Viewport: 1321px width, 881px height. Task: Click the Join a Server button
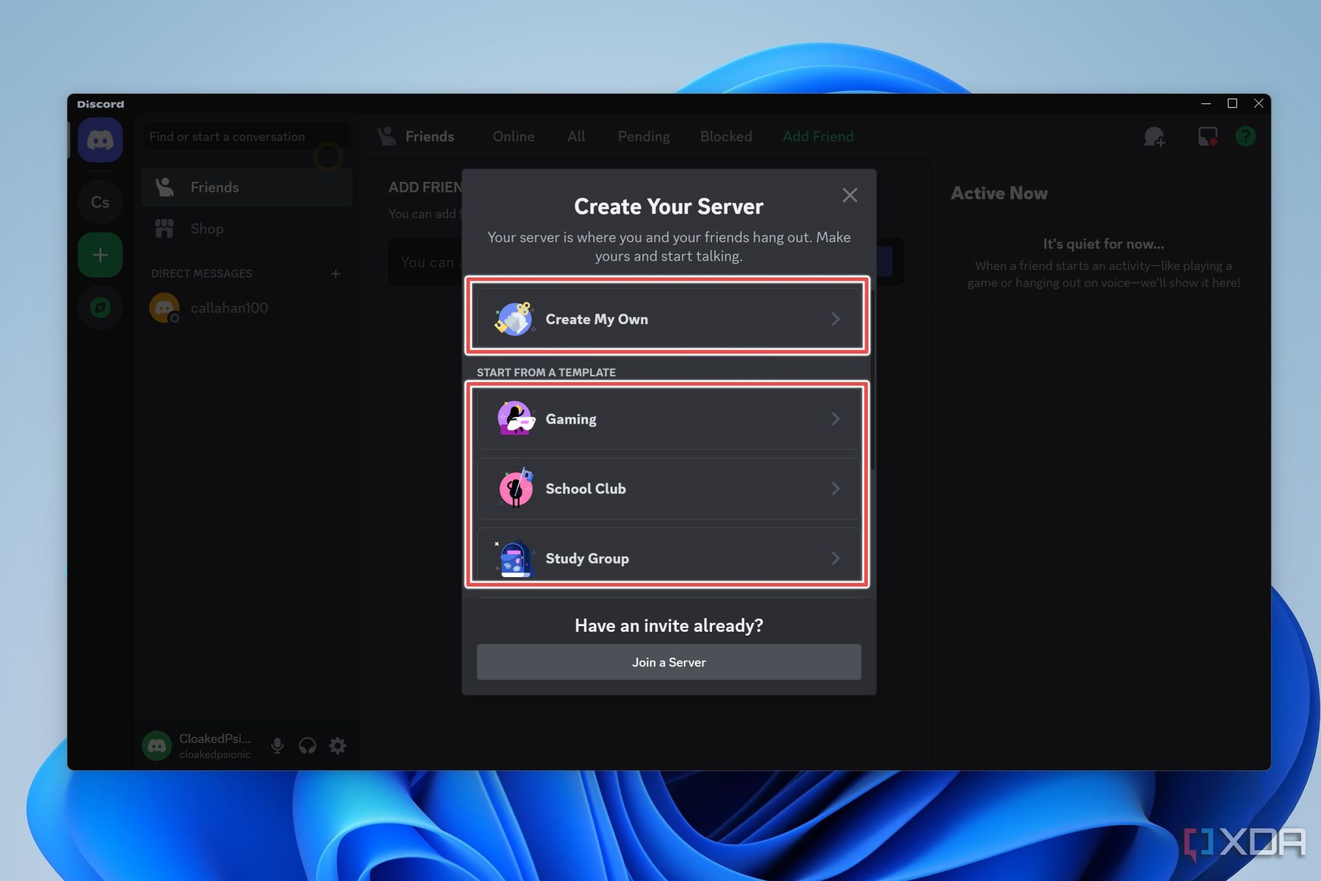click(668, 661)
